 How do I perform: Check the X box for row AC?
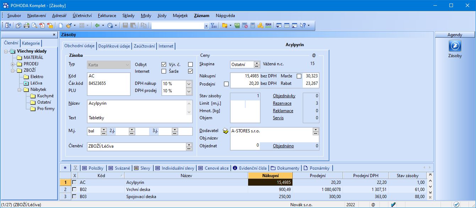click(x=75, y=182)
